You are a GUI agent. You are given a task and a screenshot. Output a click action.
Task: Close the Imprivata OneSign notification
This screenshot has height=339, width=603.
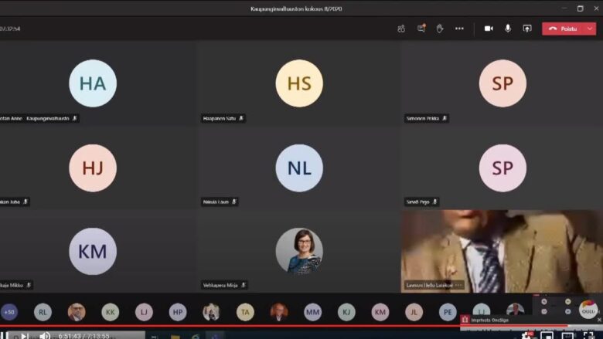pos(598,319)
